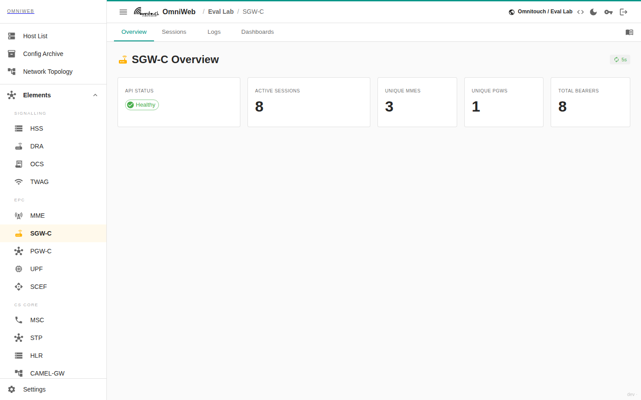The width and height of the screenshot is (641, 400).
Task: Click the Settings gear icon
Action: pos(12,389)
